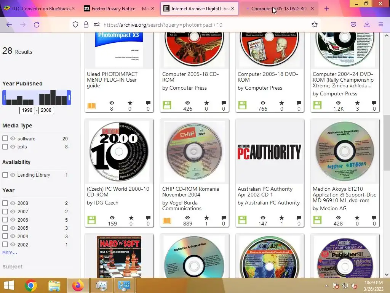The height and width of the screenshot is (293, 390).
Task: Close the UTC Converter on BlueStacks tab
Action: point(73,8)
